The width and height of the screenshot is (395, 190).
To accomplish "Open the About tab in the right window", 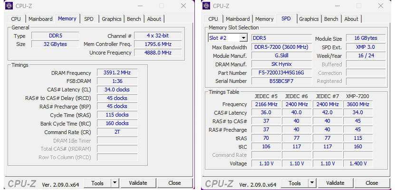I will coord(351,19).
